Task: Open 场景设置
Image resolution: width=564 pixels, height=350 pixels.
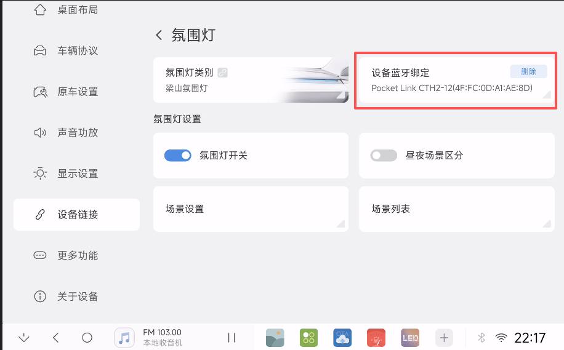Action: [x=251, y=209]
